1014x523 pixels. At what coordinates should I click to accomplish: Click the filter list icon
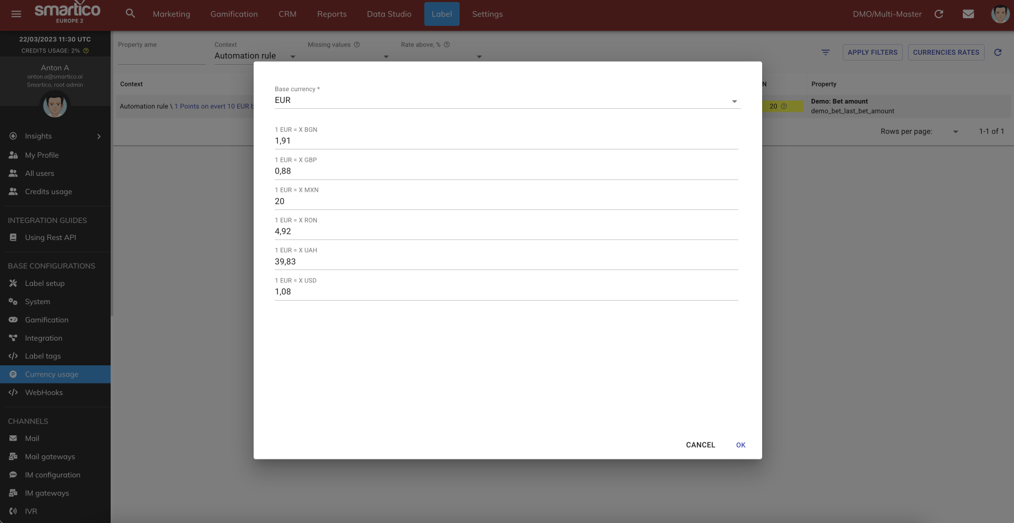click(826, 52)
